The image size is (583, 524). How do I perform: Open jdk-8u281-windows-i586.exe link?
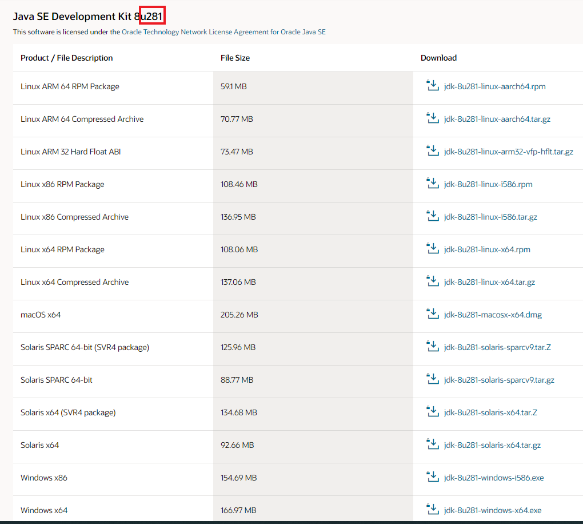[494, 478]
